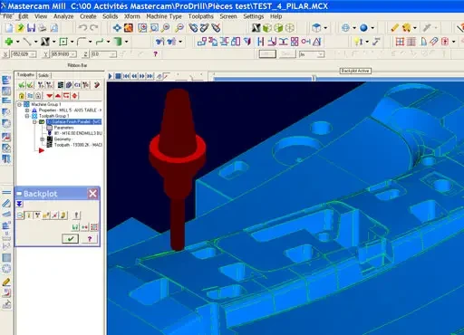Click the Print icon
The width and height of the screenshot is (464, 335).
click(x=43, y=28)
